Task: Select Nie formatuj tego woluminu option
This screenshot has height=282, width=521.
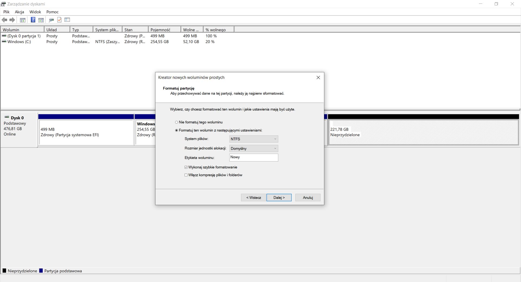Action: coord(176,122)
